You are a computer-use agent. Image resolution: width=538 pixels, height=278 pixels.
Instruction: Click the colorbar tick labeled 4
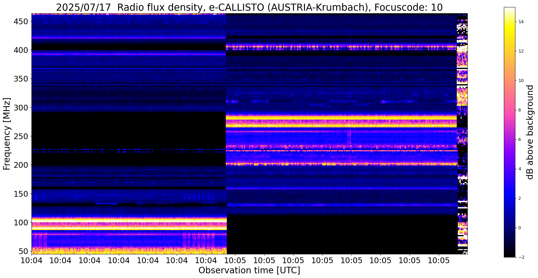[x=520, y=169]
